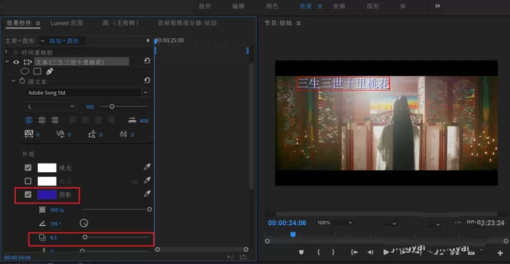Open the font style L dropdown
510x264 pixels.
[x=50, y=107]
